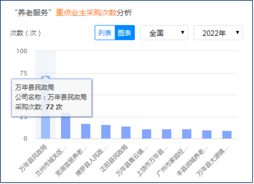Expand the 2022年 year dropdown
Viewport: 254px width, 184px height.
(218, 33)
